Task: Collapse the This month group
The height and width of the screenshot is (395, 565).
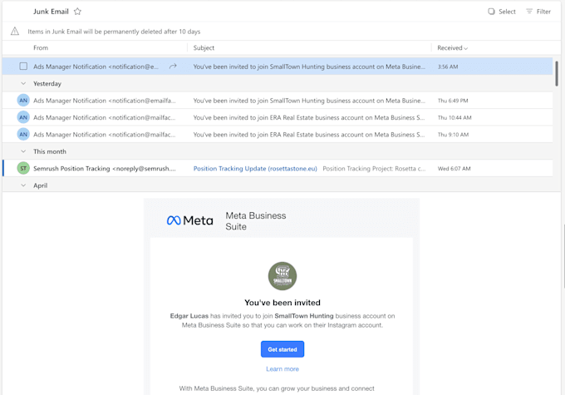Action: click(23, 151)
